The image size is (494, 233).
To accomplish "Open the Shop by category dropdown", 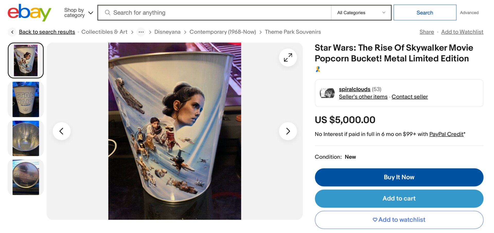I will [78, 13].
